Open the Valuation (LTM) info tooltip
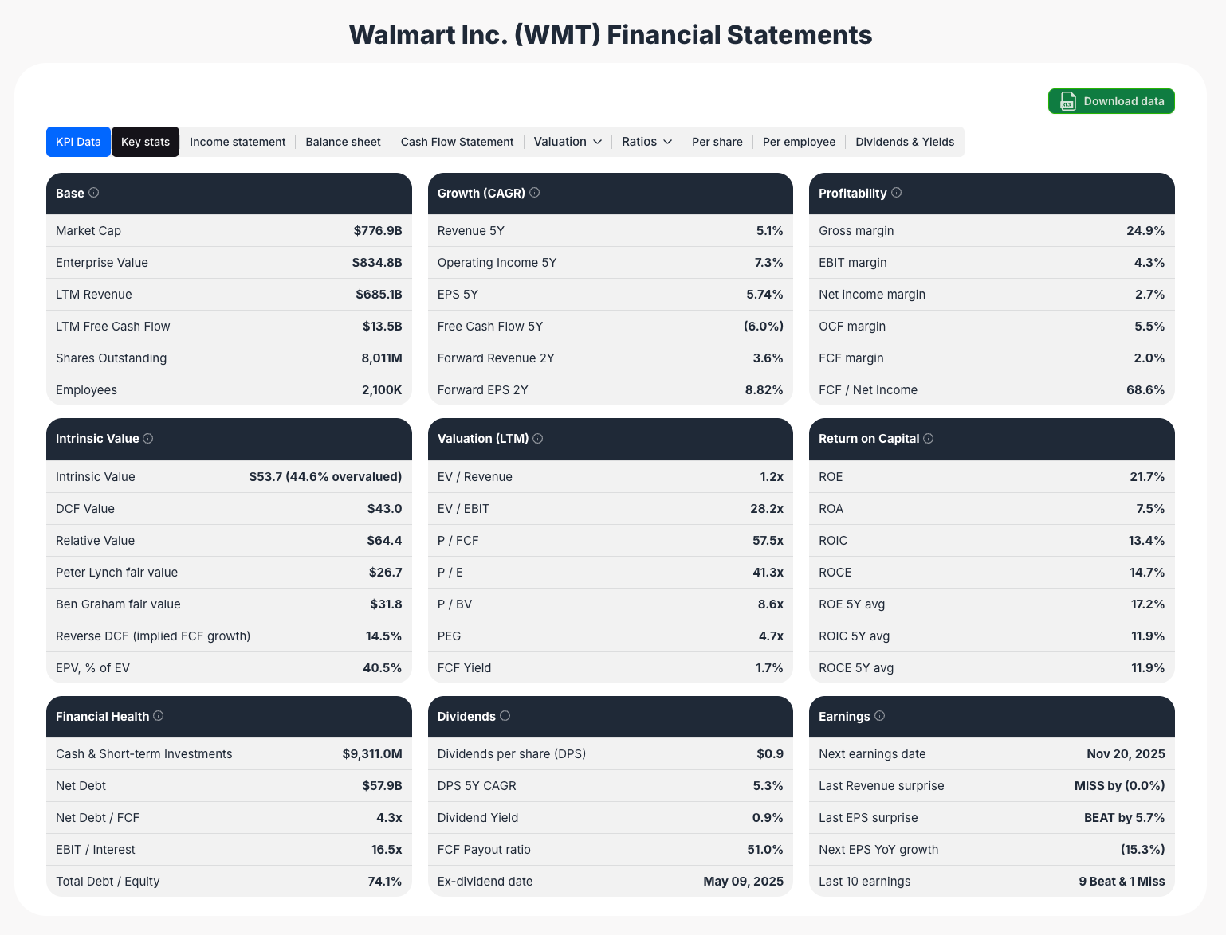This screenshot has height=935, width=1226. (x=538, y=438)
